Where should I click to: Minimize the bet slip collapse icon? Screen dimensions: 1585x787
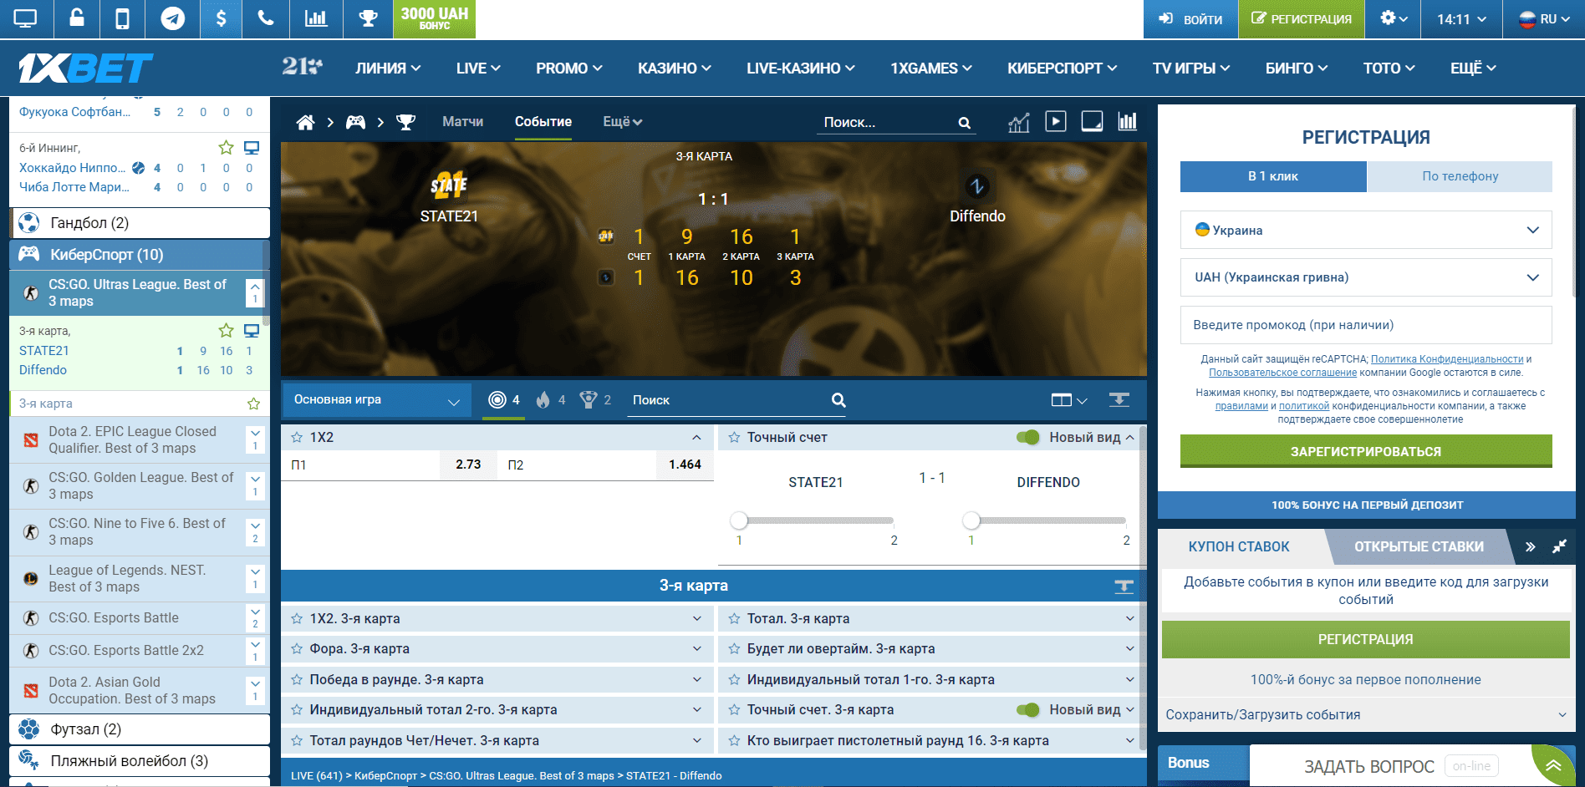(x=1559, y=546)
